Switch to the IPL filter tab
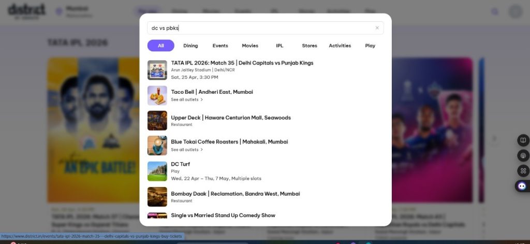Viewport: 530px width, 244px height. [x=279, y=46]
